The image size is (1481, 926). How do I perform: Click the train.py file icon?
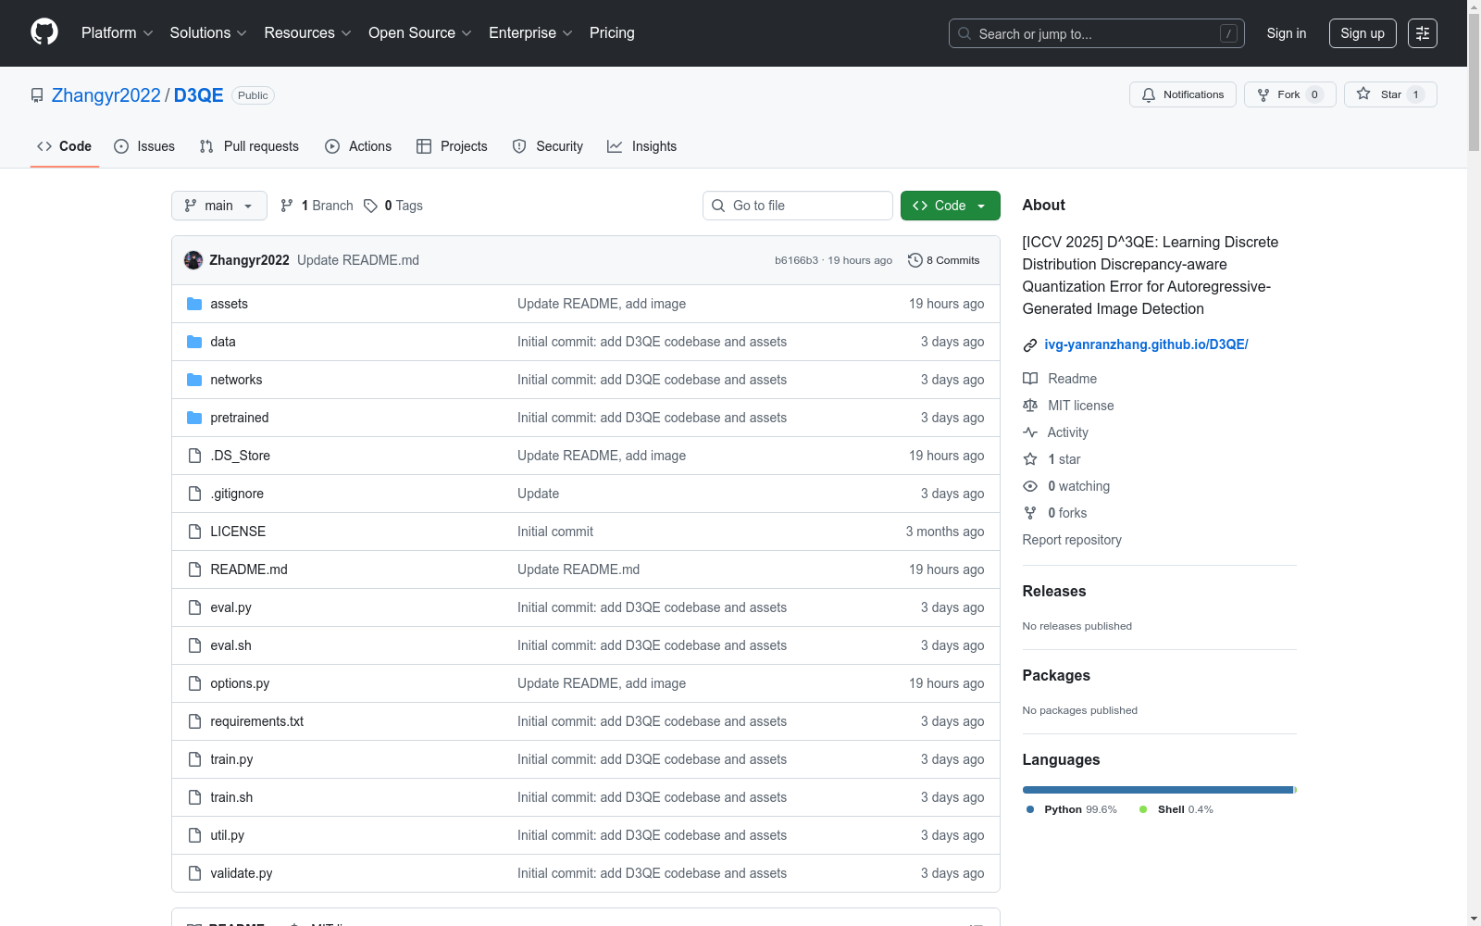(x=194, y=759)
